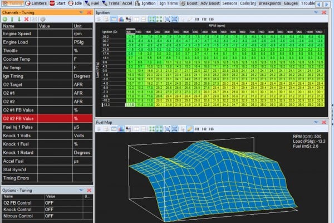334x223 pixels.
Task: Click green expand arrows icon in Fuel Map toolbar
Action: coord(152,129)
